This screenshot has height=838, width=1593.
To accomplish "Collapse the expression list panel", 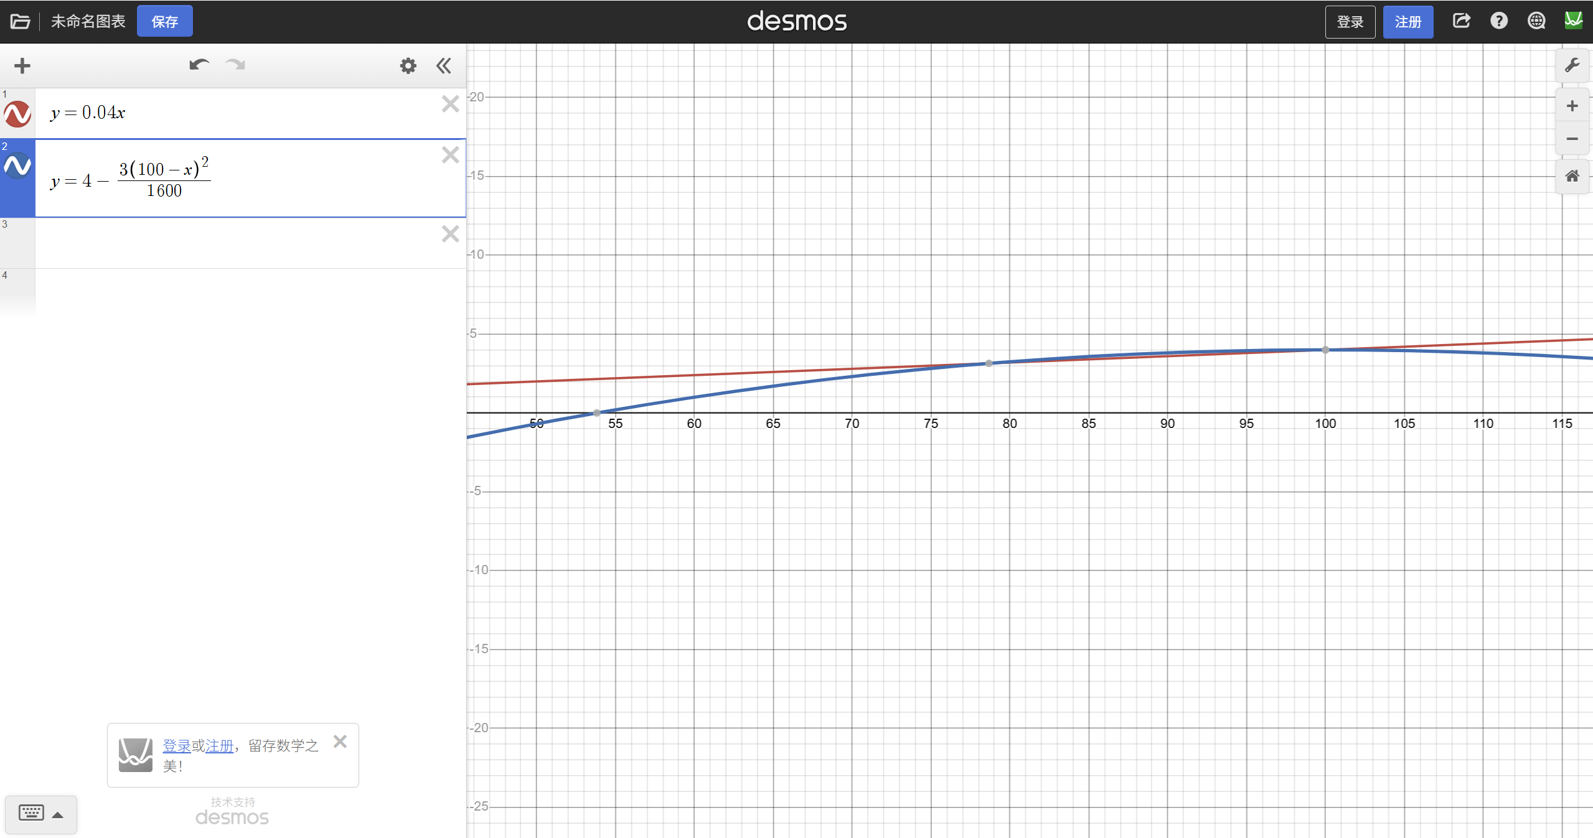I will click(x=444, y=65).
